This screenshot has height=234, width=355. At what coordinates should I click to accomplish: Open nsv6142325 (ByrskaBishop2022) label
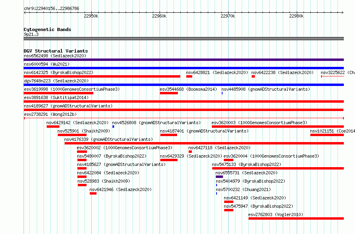59,72
